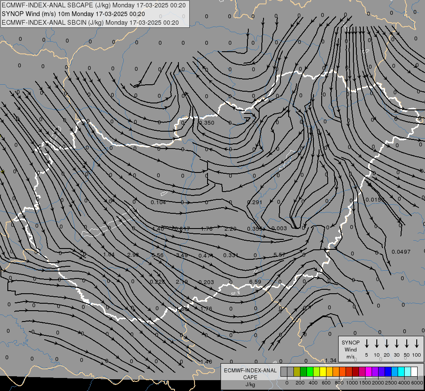Image resolution: width=425 pixels, height=391 pixels.
Task: Pick the wind arrow above the 50 label
Action: [x=407, y=344]
